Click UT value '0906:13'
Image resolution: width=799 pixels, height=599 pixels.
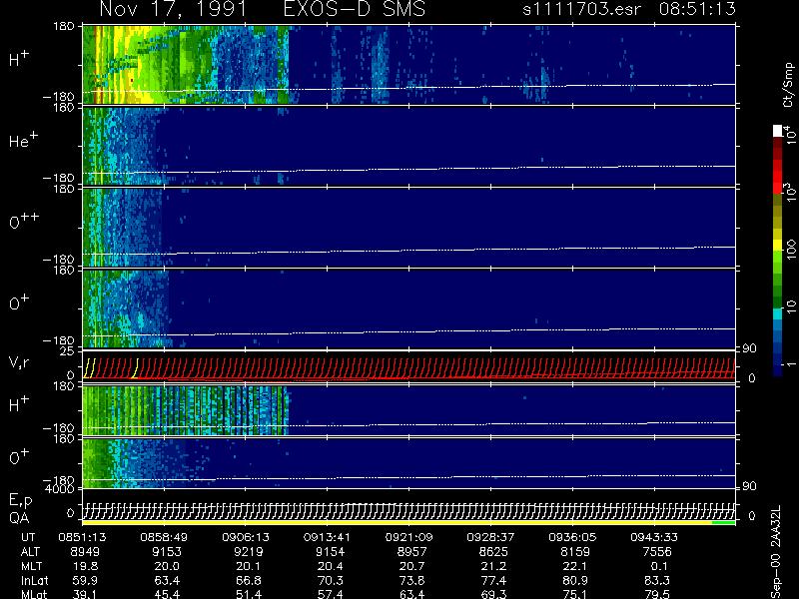[x=246, y=537]
